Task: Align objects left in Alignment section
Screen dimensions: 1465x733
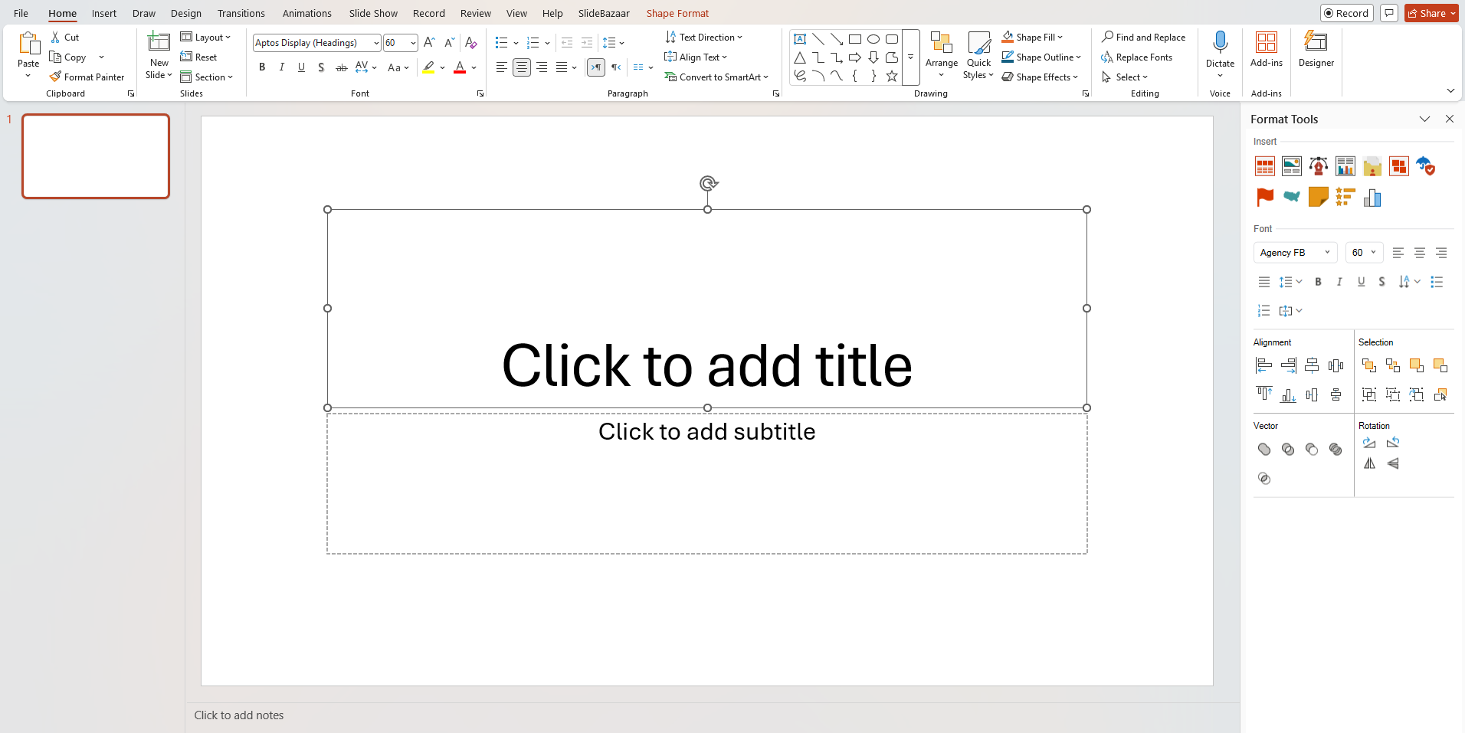Action: [x=1264, y=365]
